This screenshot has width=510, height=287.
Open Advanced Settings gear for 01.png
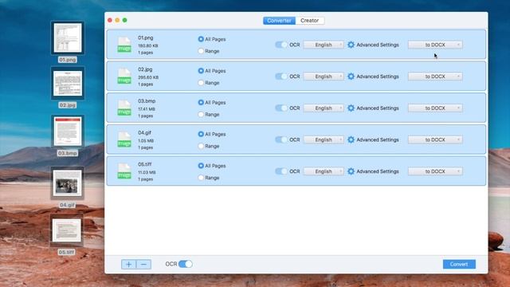point(351,45)
